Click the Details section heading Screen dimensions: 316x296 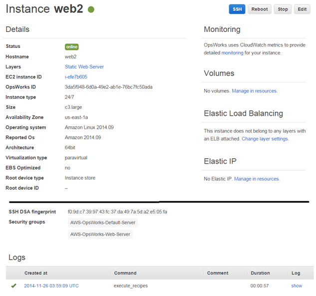[x=17, y=29]
